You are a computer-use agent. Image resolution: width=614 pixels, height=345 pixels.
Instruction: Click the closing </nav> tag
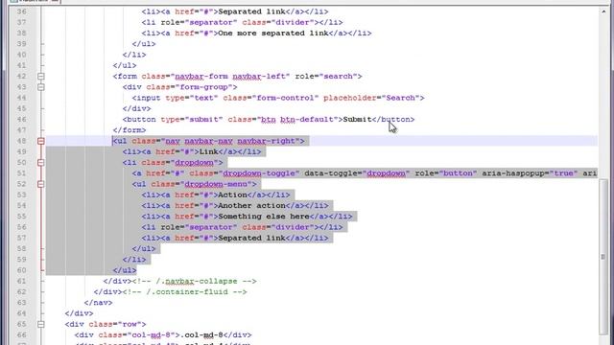coord(98,303)
